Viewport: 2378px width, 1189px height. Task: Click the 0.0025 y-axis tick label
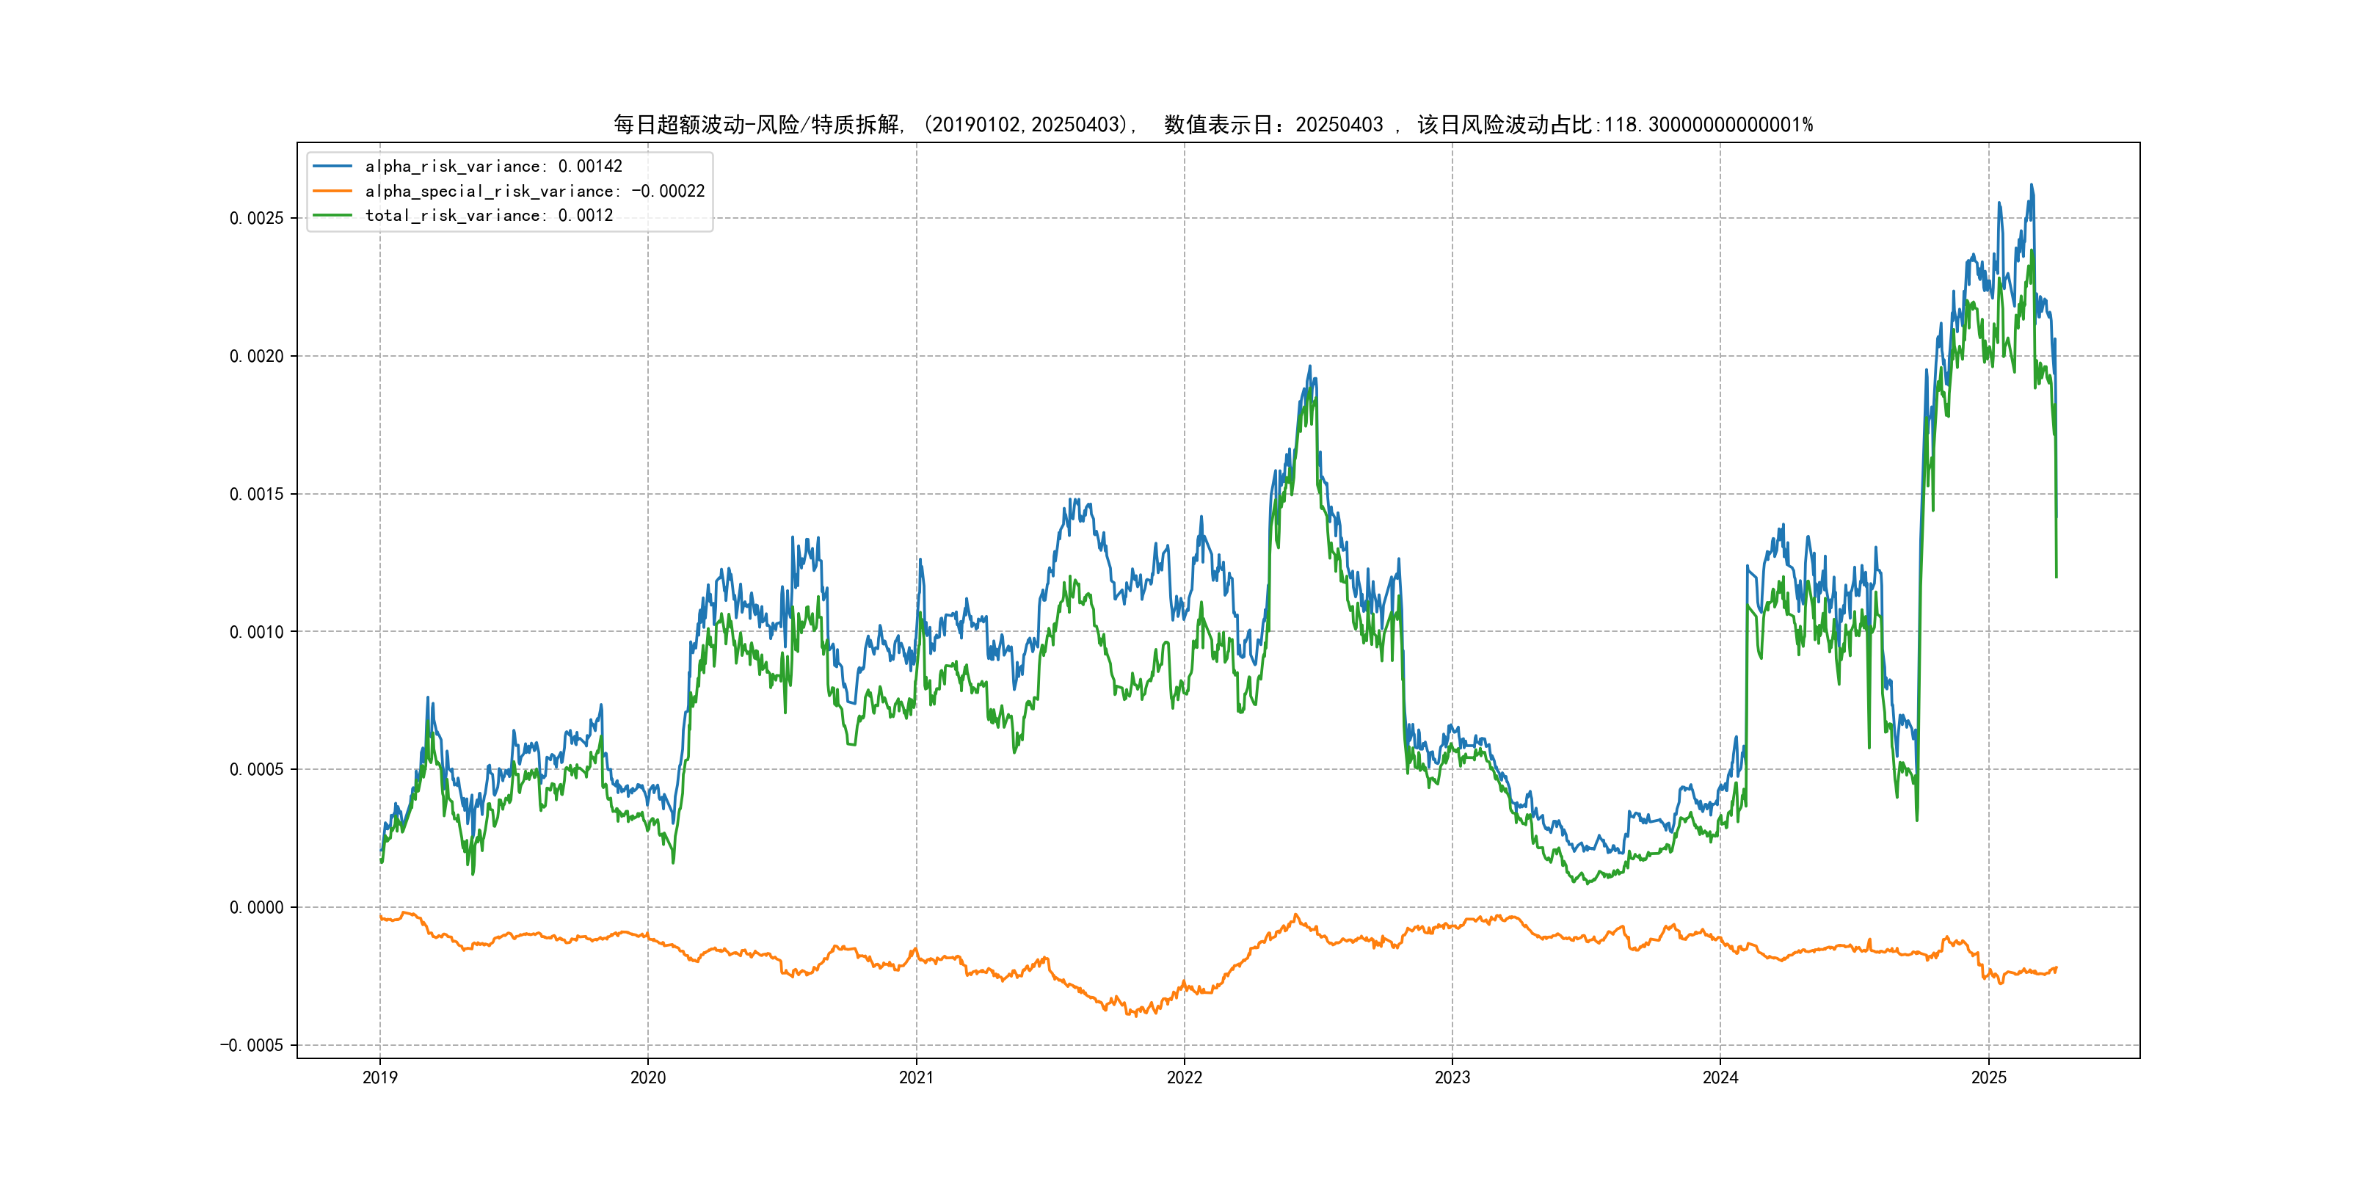click(x=255, y=218)
